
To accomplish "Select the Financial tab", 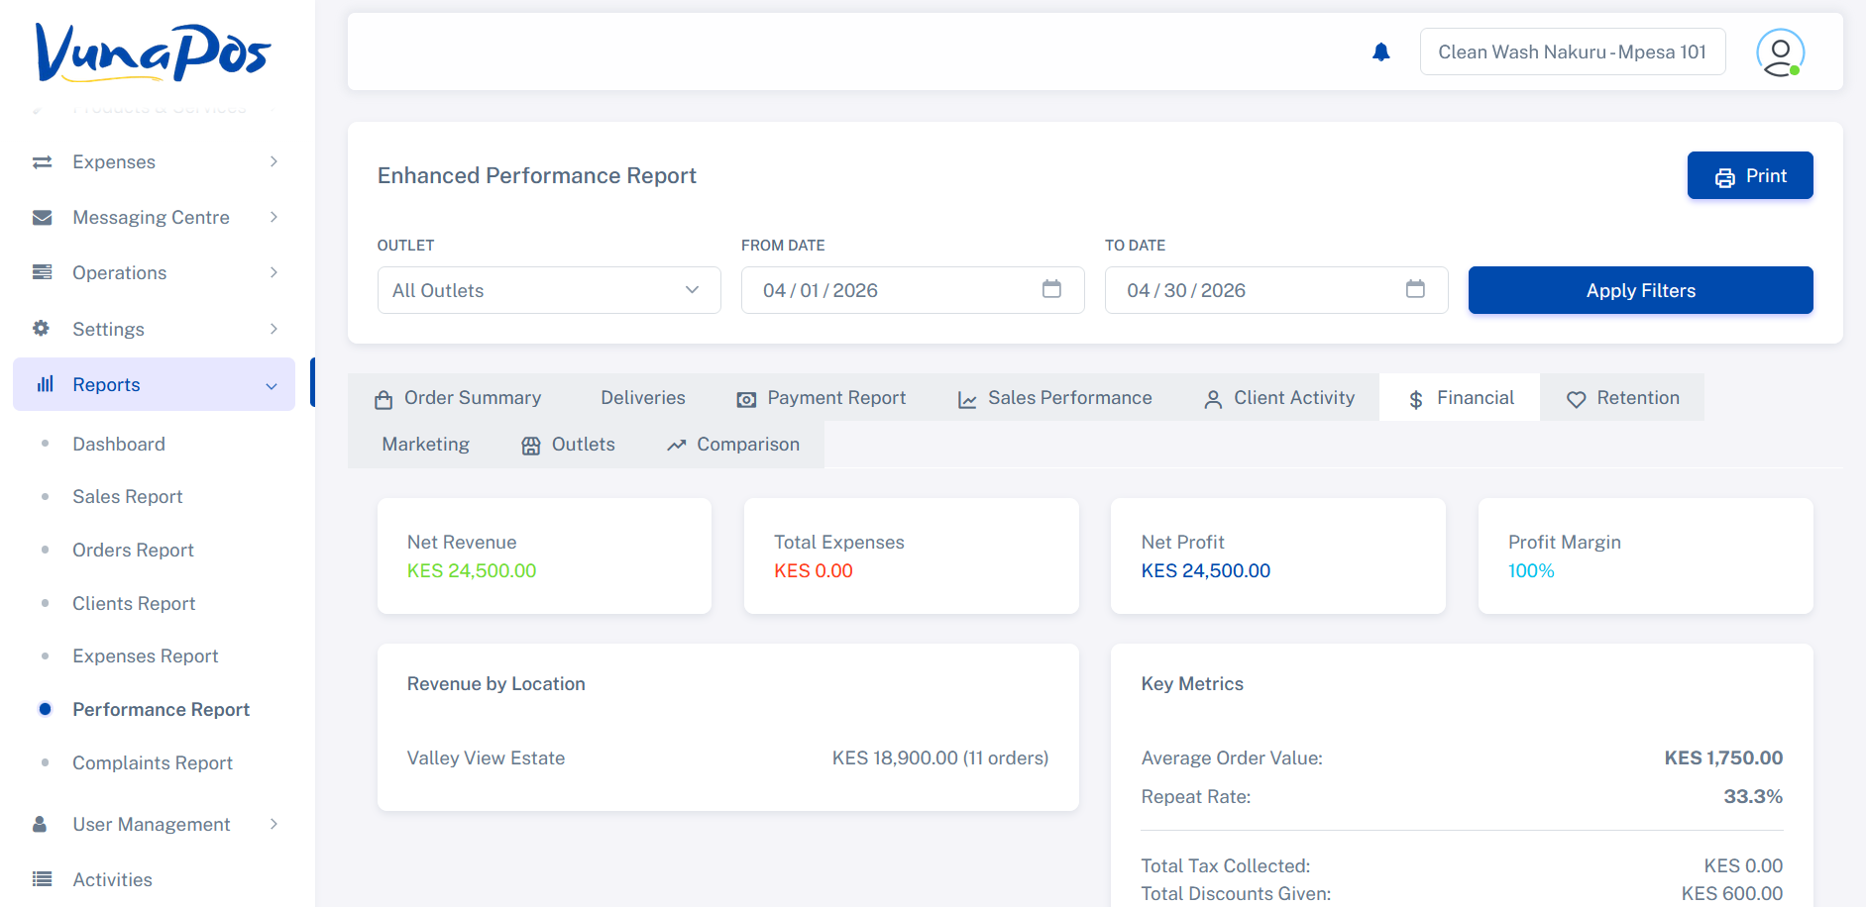I will click(1460, 398).
